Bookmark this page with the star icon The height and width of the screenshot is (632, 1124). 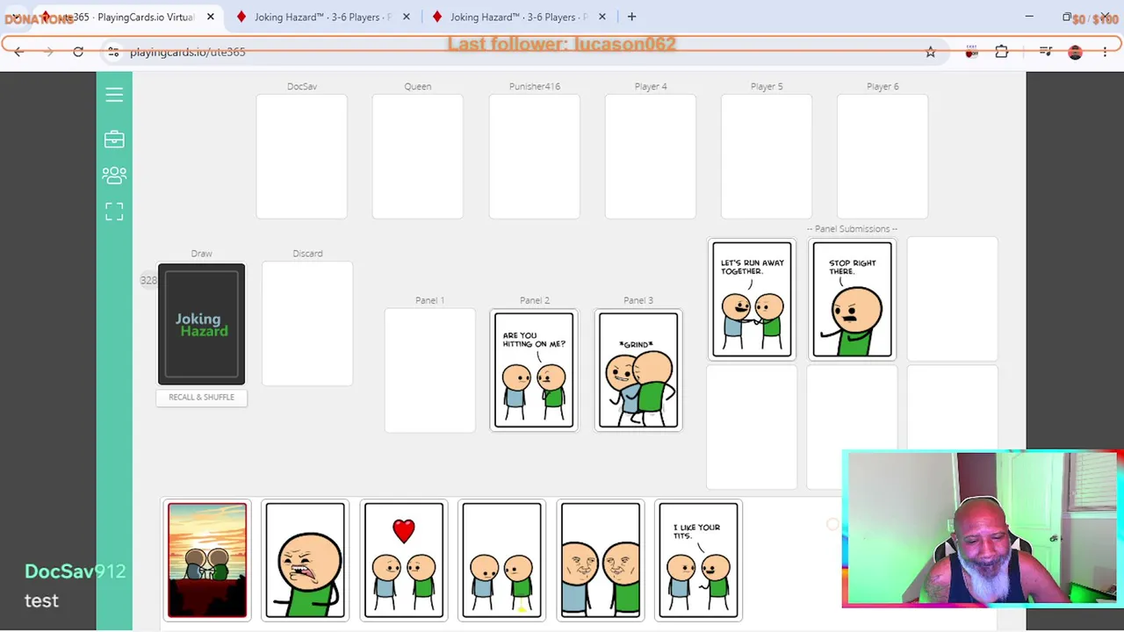[x=931, y=52]
